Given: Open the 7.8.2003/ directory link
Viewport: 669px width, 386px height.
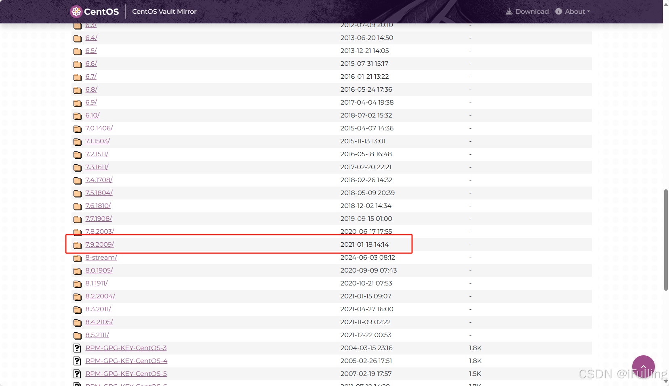Looking at the screenshot, I should pyautogui.click(x=100, y=231).
